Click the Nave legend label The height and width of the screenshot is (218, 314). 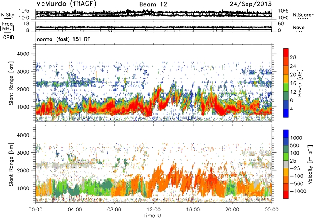click(299, 27)
